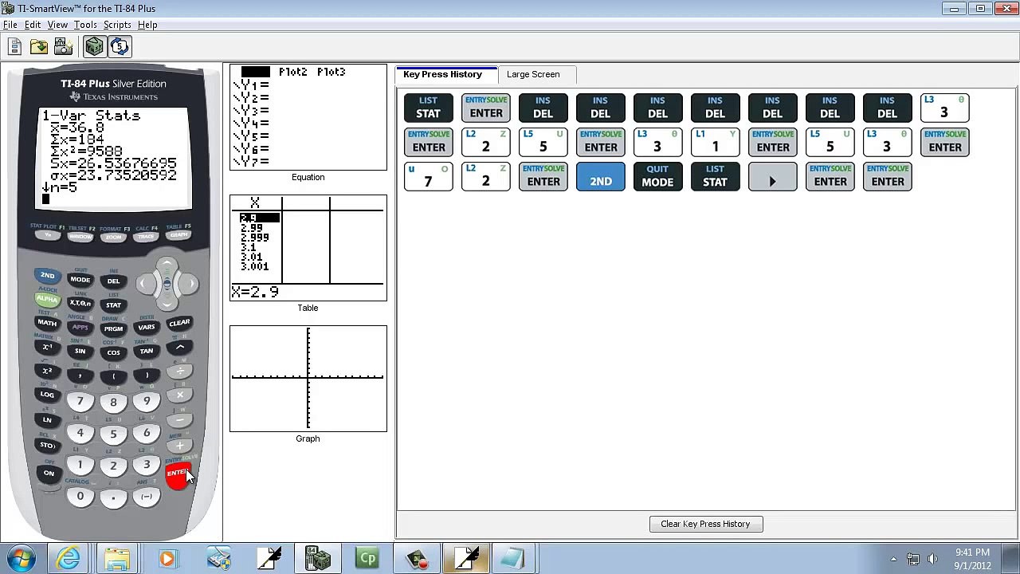Tap the ON key on the calculator
This screenshot has height=574, width=1020.
point(49,474)
